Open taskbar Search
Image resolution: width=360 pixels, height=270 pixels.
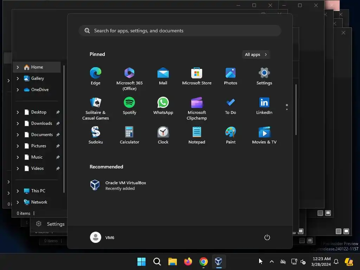(x=157, y=262)
